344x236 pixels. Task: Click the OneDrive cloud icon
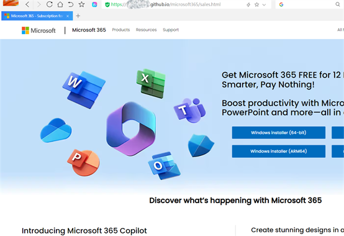click(x=56, y=130)
